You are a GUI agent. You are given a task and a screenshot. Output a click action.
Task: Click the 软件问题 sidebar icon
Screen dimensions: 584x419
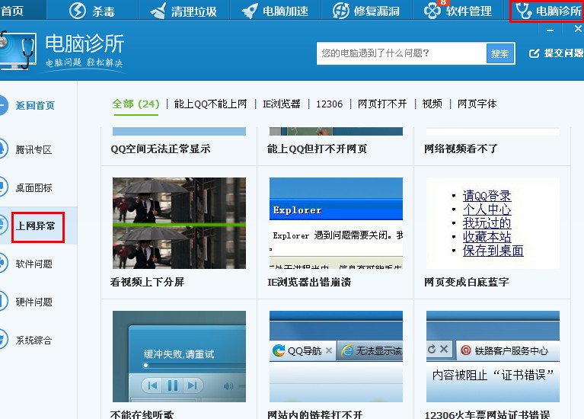(3, 263)
